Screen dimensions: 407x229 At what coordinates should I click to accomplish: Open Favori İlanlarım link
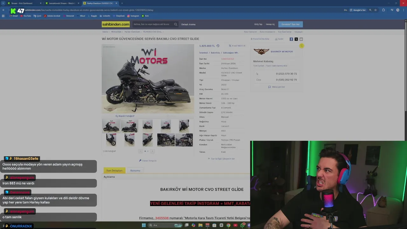click(x=250, y=32)
